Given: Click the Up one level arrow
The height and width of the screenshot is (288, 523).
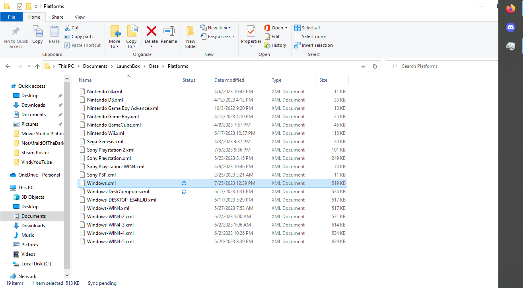Looking at the screenshot, I should [37, 66].
